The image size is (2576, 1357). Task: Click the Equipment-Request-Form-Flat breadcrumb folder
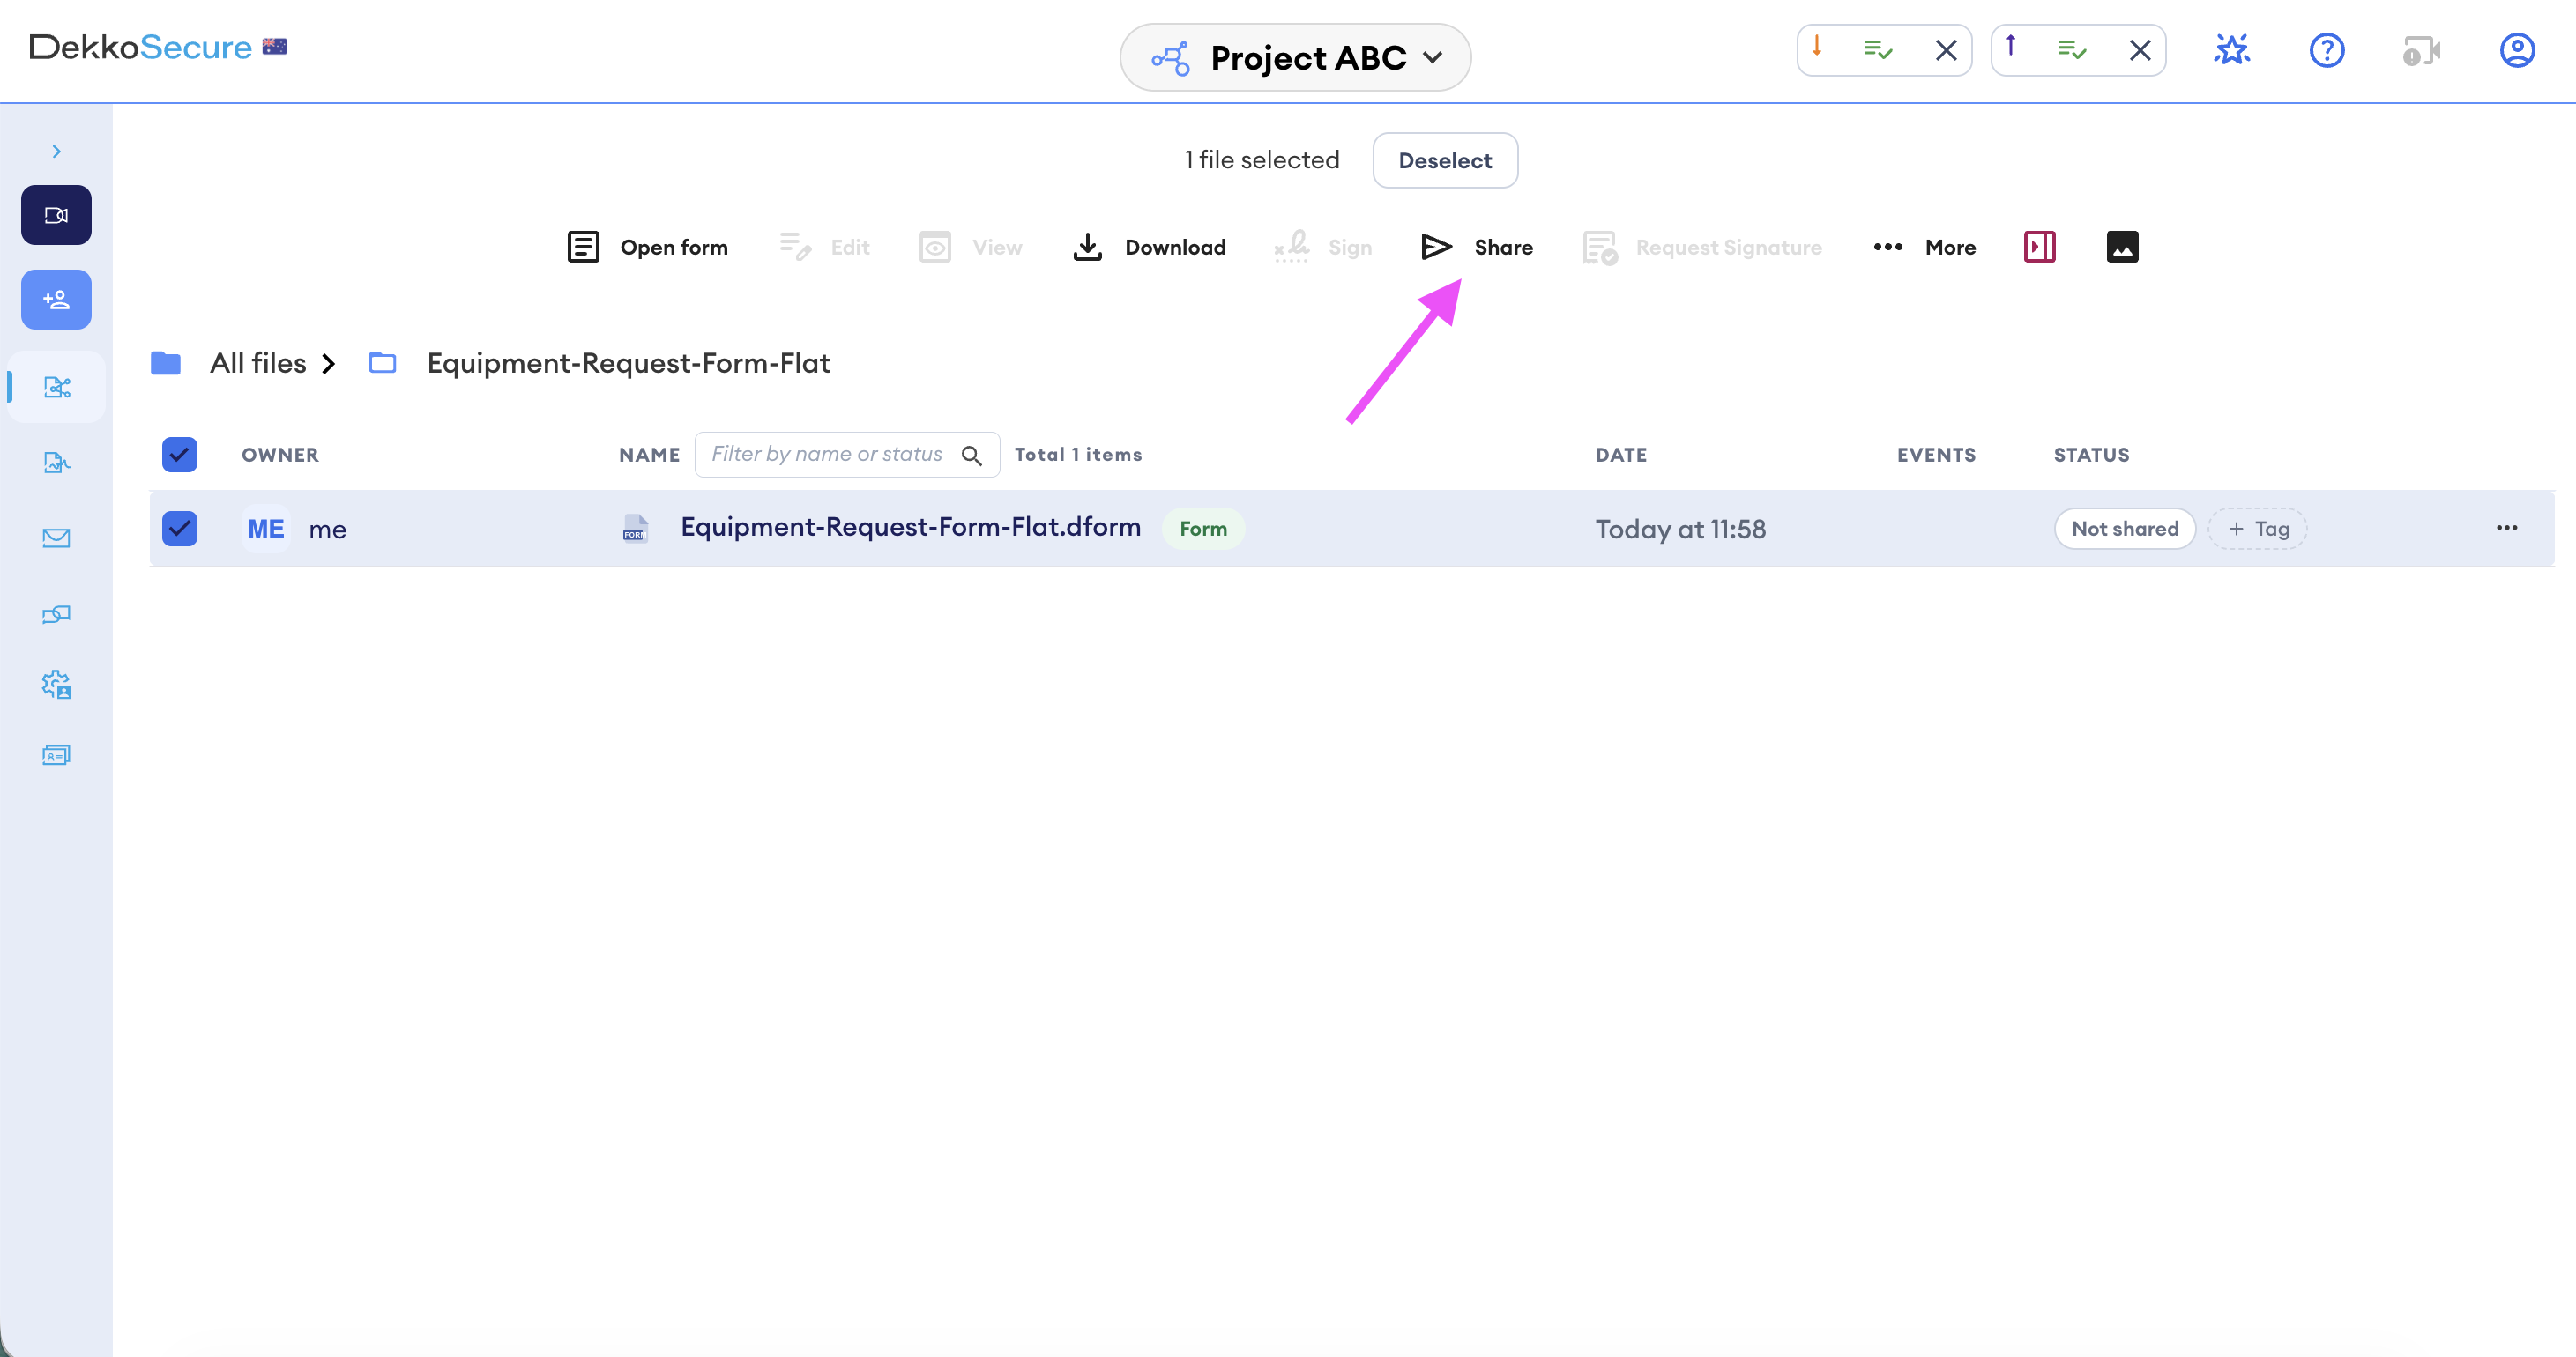[628, 363]
